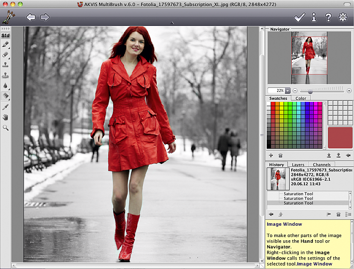Add new swatch with plus button

[271, 155]
